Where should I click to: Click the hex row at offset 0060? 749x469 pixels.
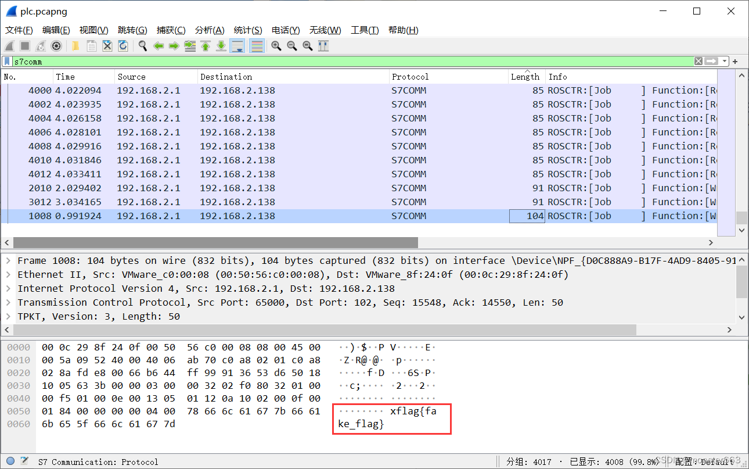pos(109,424)
